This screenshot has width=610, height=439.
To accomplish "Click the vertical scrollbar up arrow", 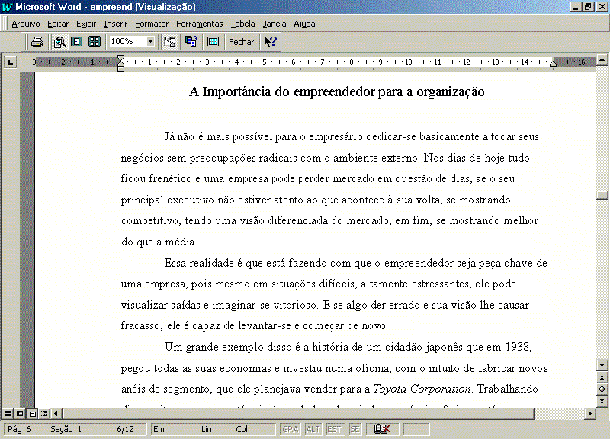I will pyautogui.click(x=602, y=59).
